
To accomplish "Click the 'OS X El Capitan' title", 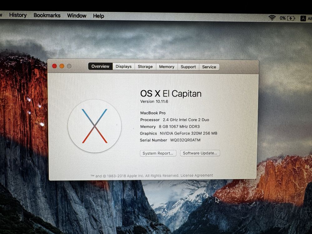I will pos(171,94).
